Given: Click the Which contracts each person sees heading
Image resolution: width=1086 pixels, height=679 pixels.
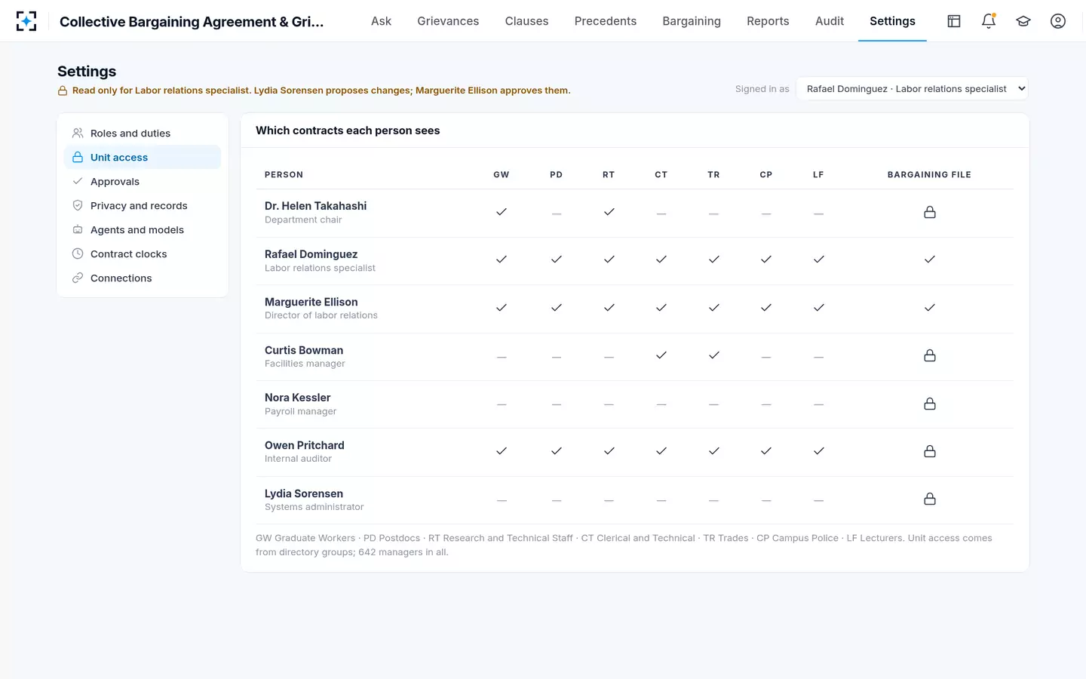Looking at the screenshot, I should pyautogui.click(x=348, y=131).
